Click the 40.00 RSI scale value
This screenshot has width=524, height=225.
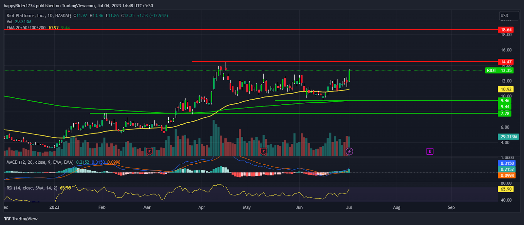click(x=506, y=200)
